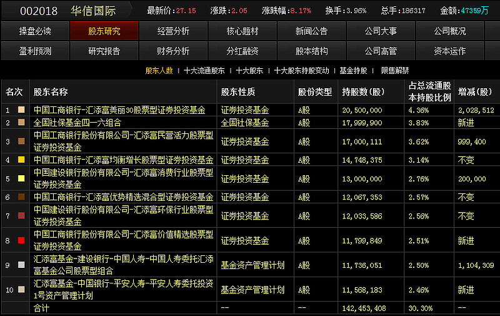Image resolution: width=500 pixels, height=316 pixels.
Task: Click bright red swatch in rank 8 row
Action: pos(21,240)
